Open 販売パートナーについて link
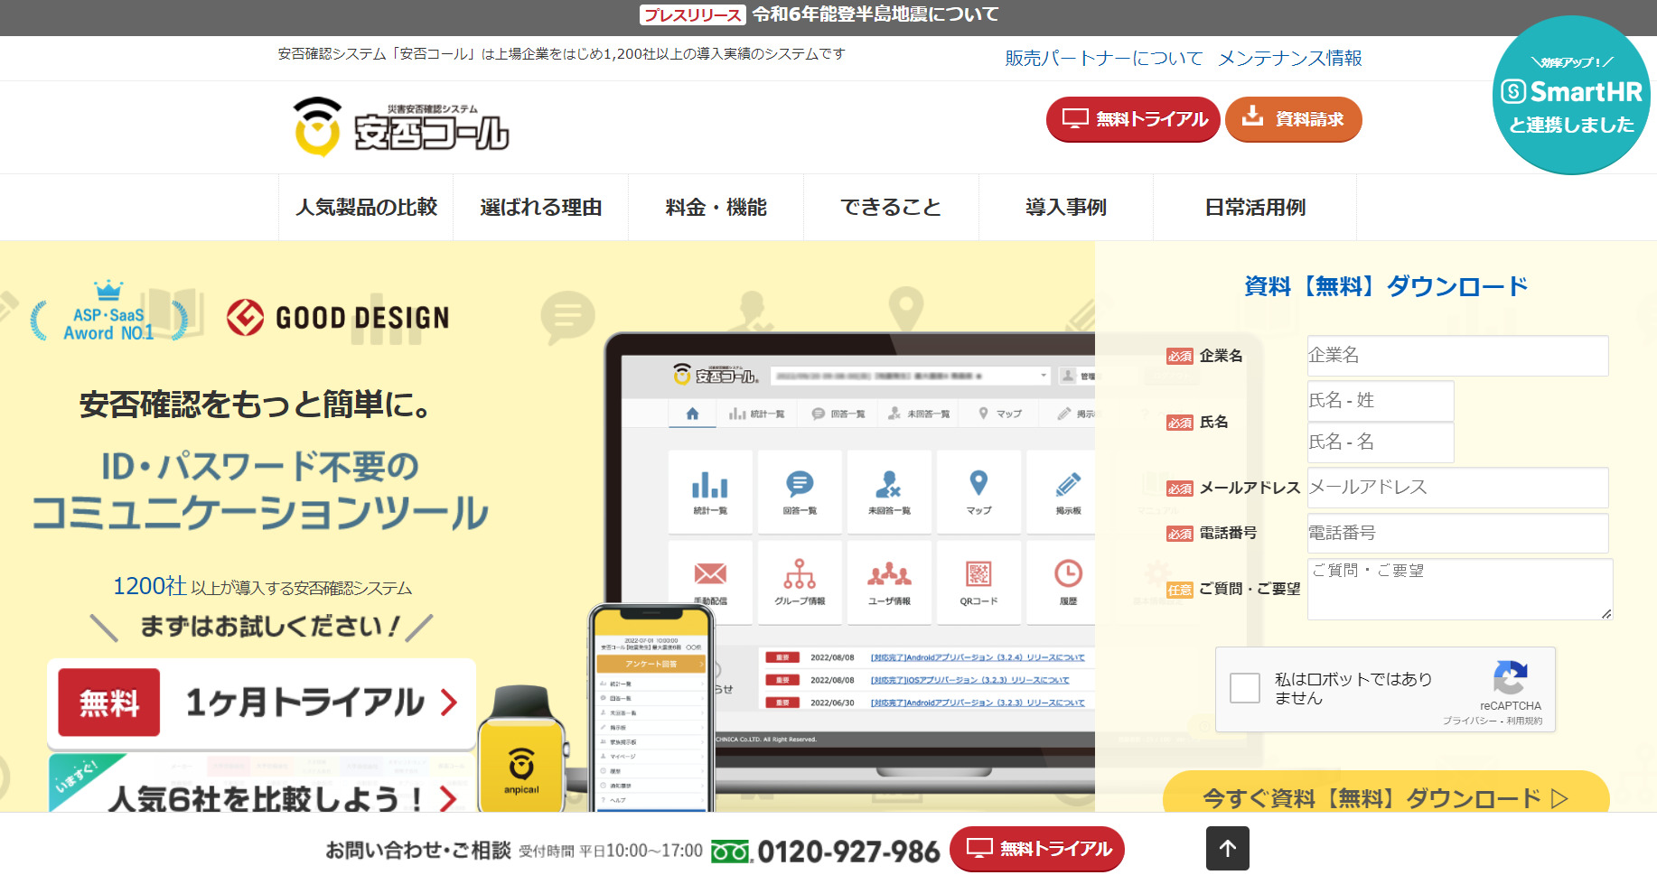 [1104, 59]
